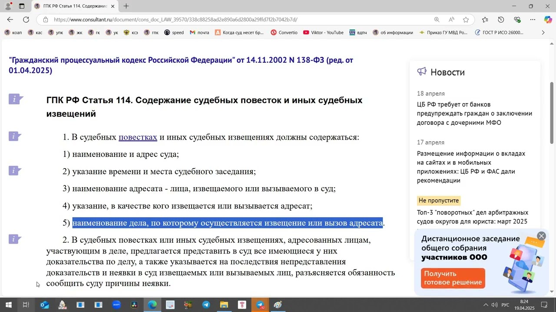556x312 pixels.
Task: Open Zoom from the taskbar
Action: [x=116, y=305]
